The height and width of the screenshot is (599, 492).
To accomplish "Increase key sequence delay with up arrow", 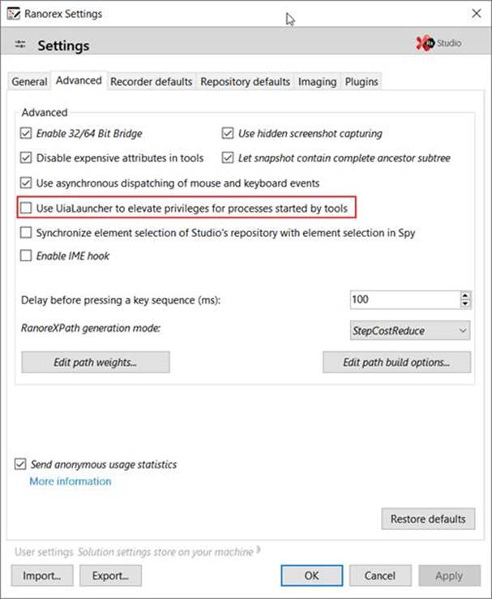I will [465, 295].
